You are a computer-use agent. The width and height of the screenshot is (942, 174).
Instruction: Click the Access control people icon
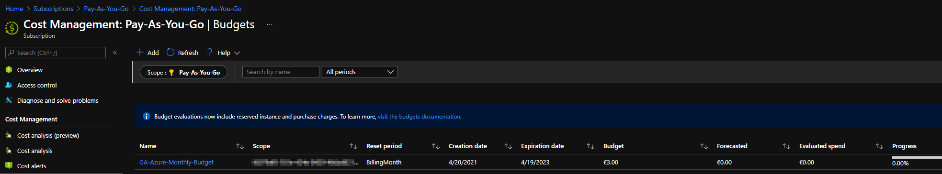pos(9,85)
